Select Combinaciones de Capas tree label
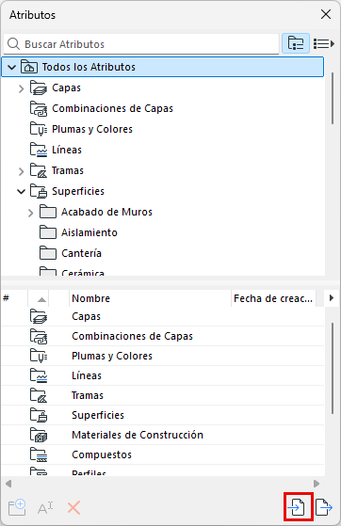 click(x=112, y=108)
